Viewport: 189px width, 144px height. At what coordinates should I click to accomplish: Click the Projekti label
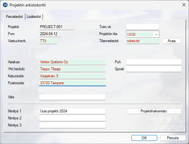pyautogui.click(x=13, y=27)
